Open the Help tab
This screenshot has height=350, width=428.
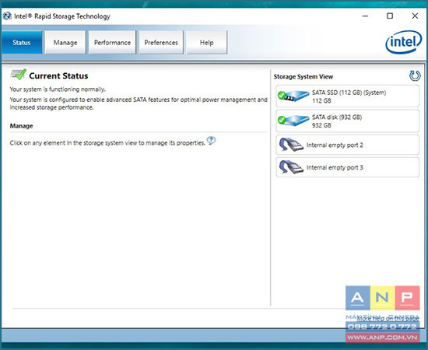tap(207, 43)
